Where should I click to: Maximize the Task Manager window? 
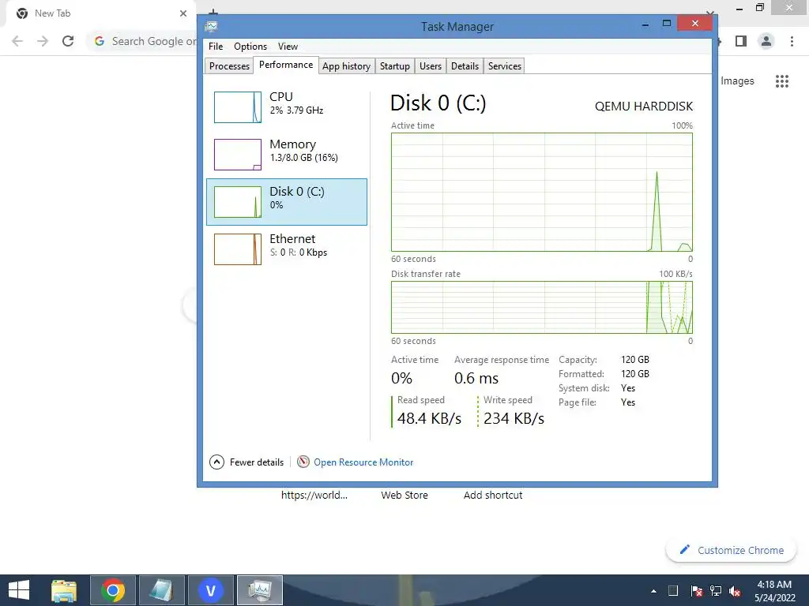click(x=667, y=24)
